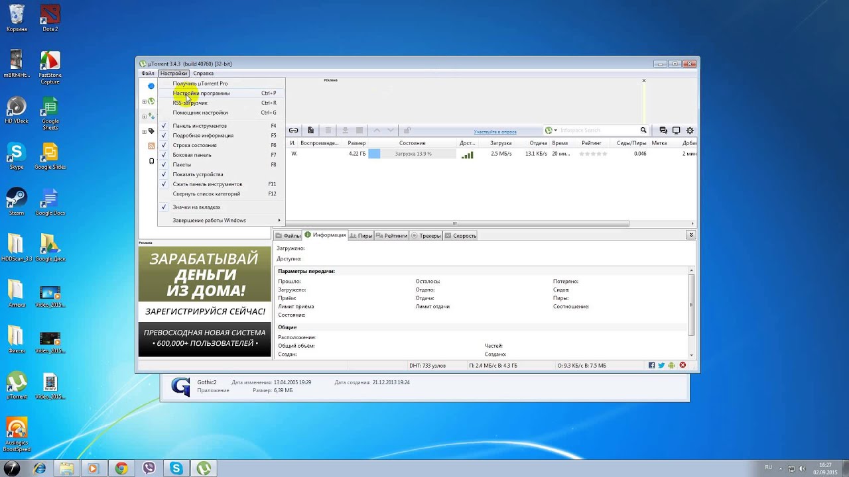Click the 'Зарабатывай деньги из дома' ad banner

[x=204, y=301]
